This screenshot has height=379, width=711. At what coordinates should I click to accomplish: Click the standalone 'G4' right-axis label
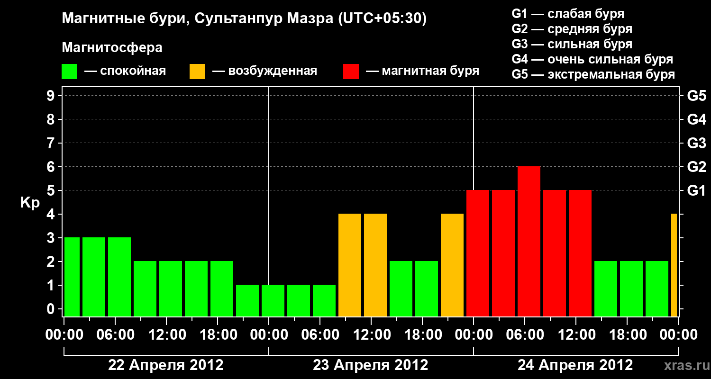coord(696,119)
